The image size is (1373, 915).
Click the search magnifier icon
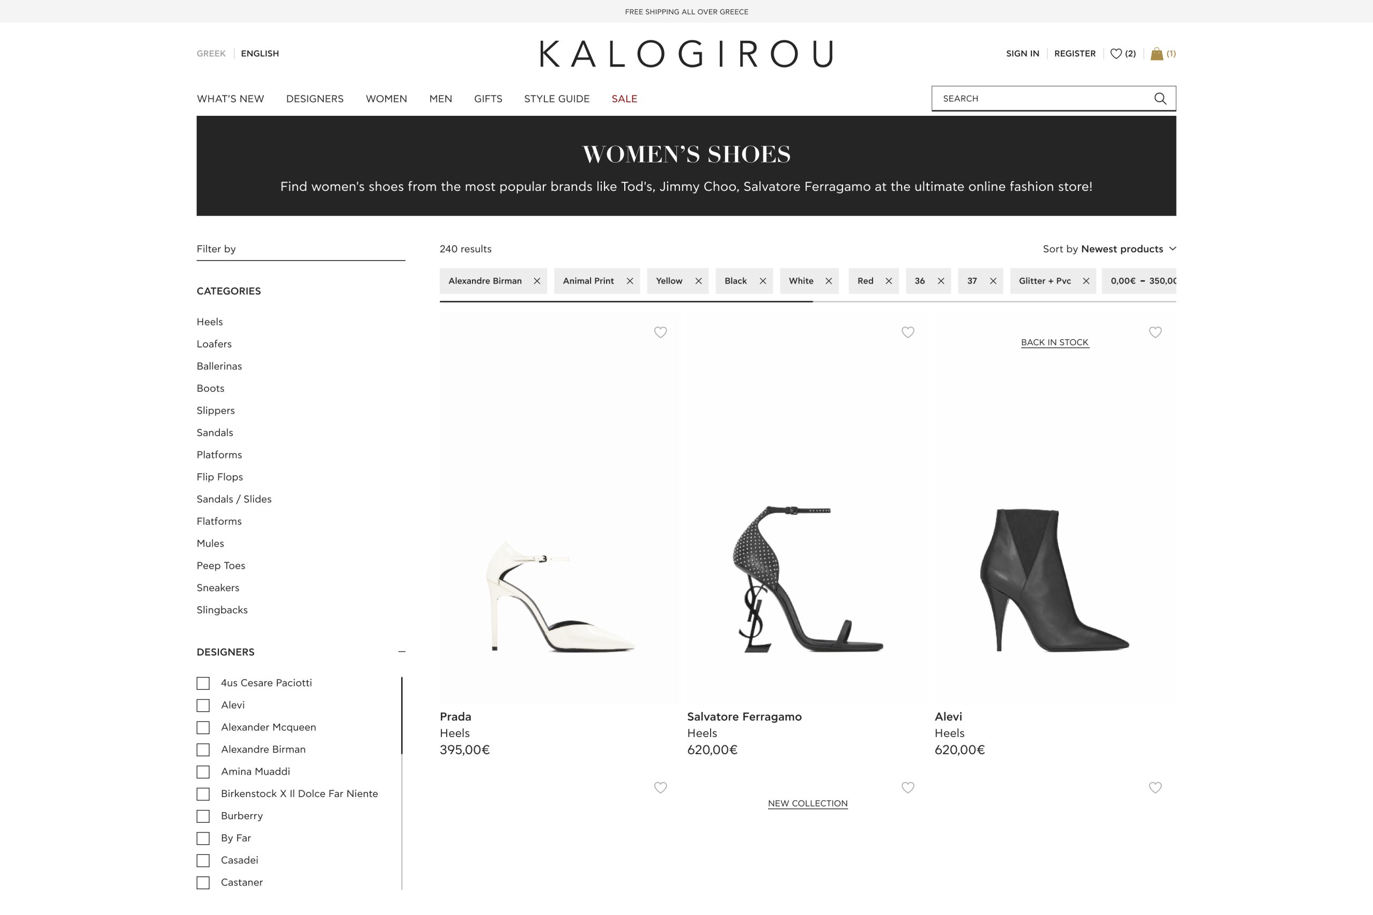[1160, 99]
